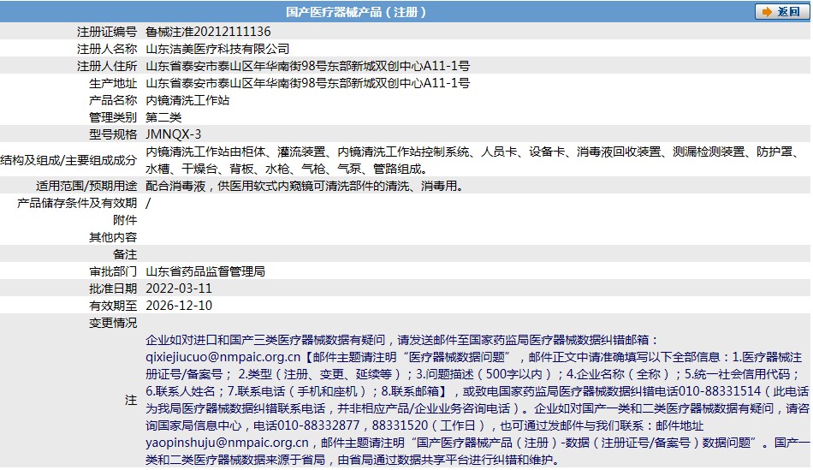Click the 返回 back button
The height and width of the screenshot is (470, 813).
click(781, 11)
